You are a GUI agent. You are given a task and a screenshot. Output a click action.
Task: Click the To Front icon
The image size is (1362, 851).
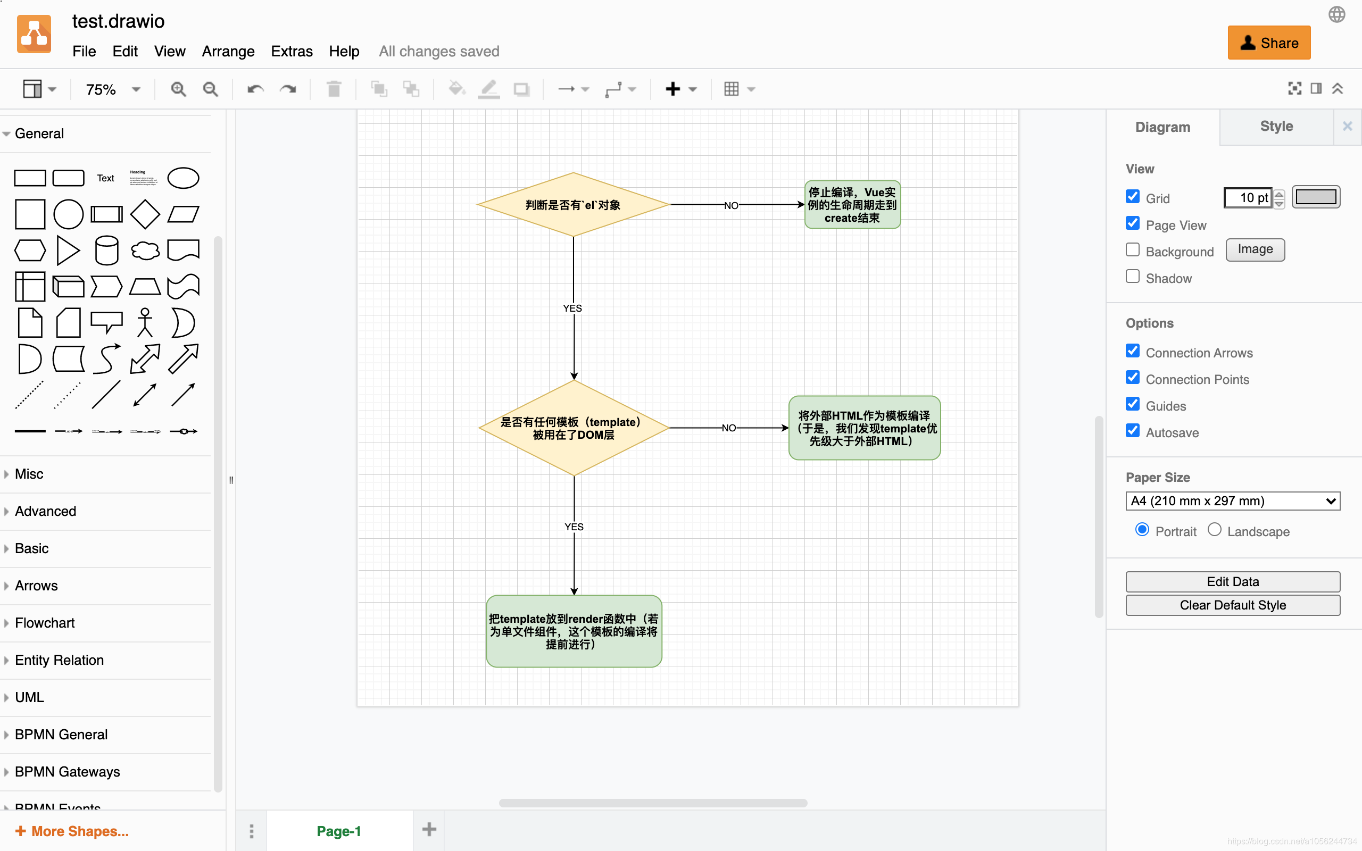(379, 89)
